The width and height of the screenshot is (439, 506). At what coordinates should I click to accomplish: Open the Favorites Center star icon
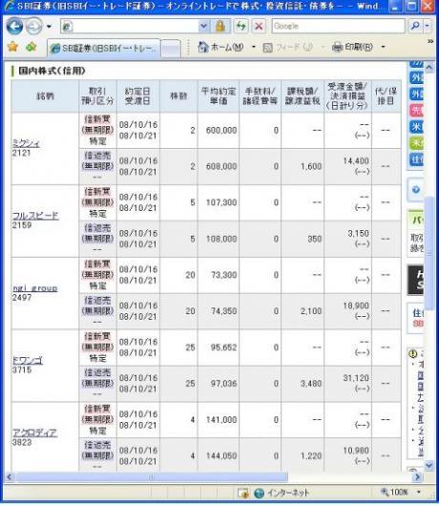(x=12, y=47)
